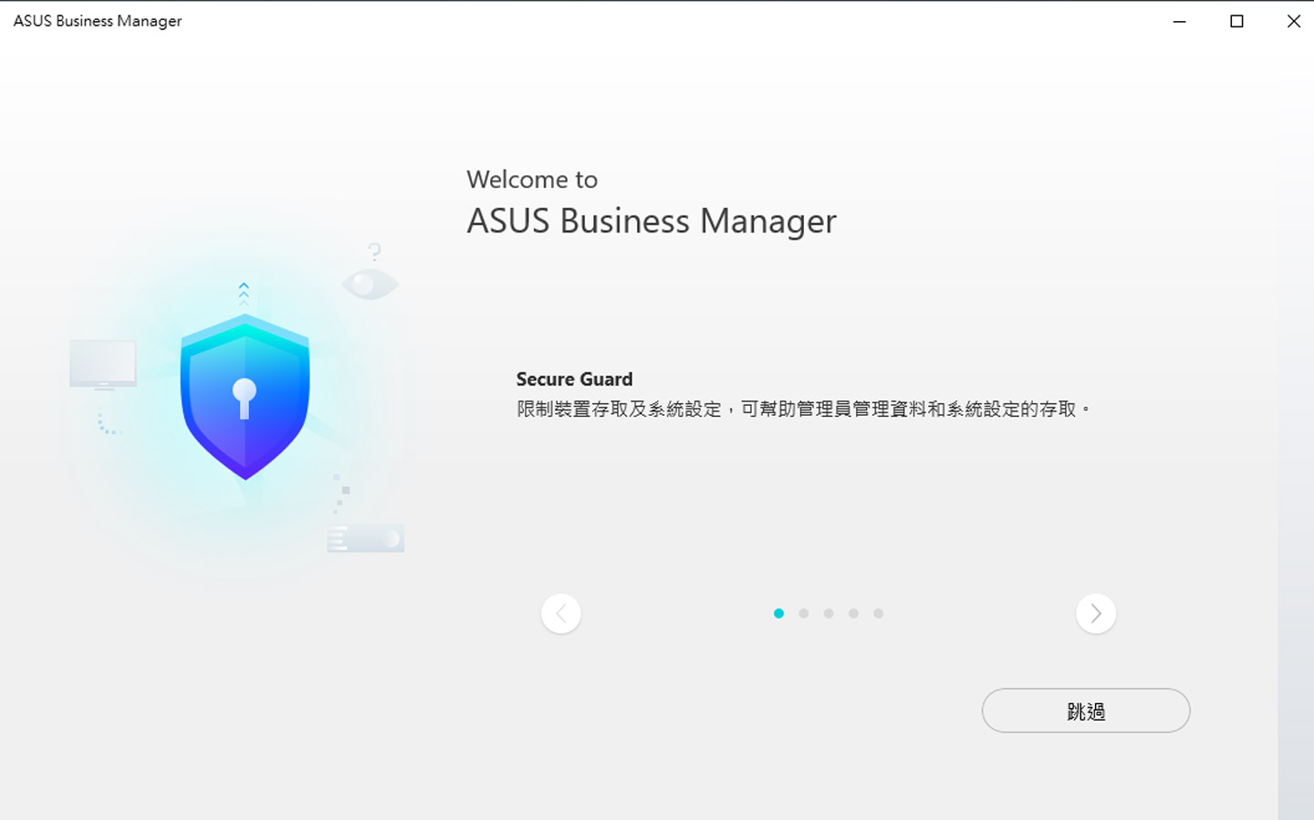
Task: Select the first carousel dot
Action: point(778,613)
